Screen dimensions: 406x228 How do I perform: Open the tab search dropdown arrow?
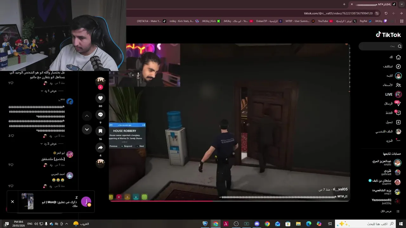click(402, 4)
